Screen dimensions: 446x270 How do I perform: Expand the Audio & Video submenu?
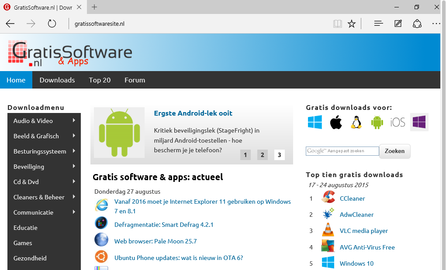pyautogui.click(x=44, y=121)
